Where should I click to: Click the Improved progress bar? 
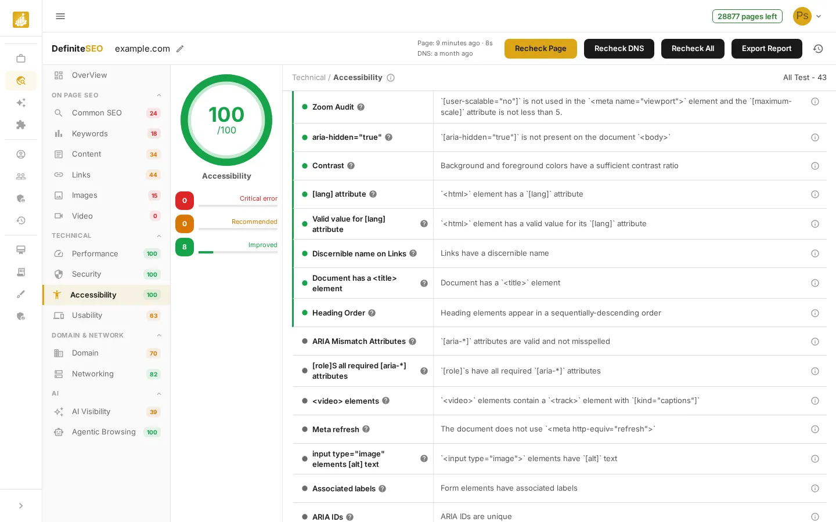pyautogui.click(x=238, y=252)
